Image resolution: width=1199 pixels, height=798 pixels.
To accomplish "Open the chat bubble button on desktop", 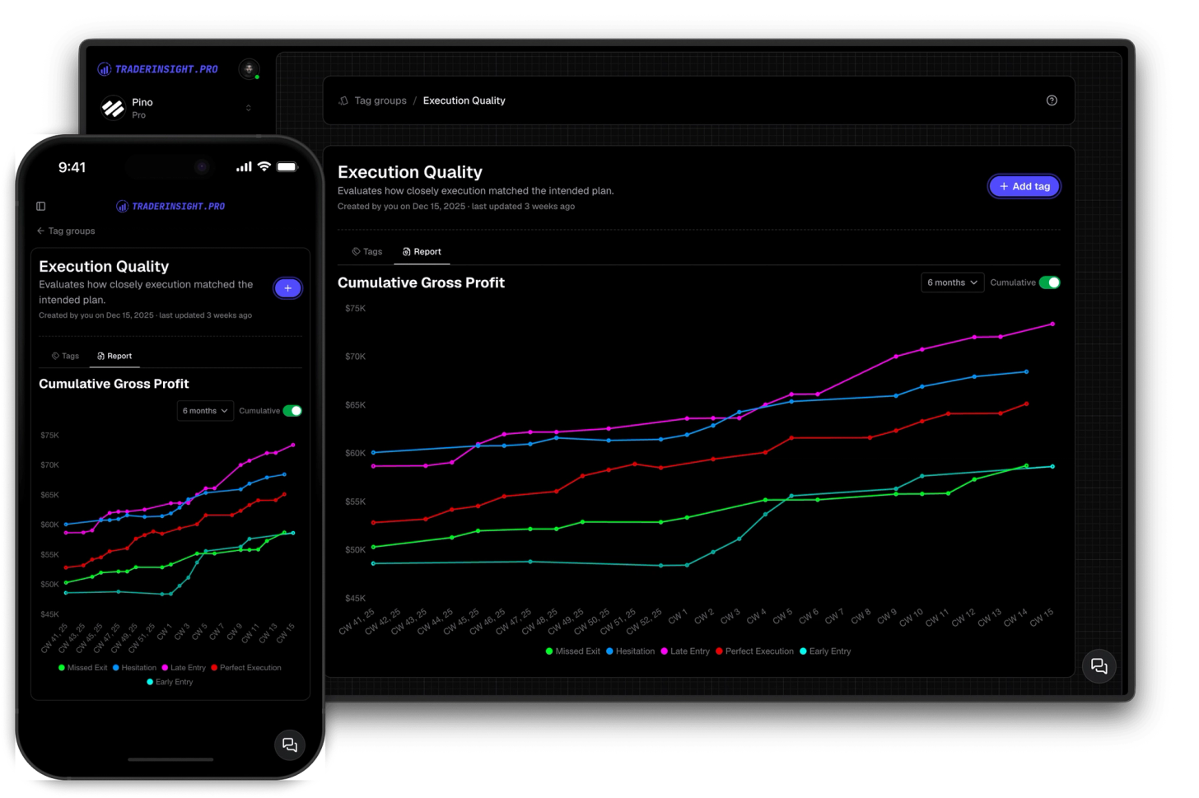I will tap(1099, 666).
